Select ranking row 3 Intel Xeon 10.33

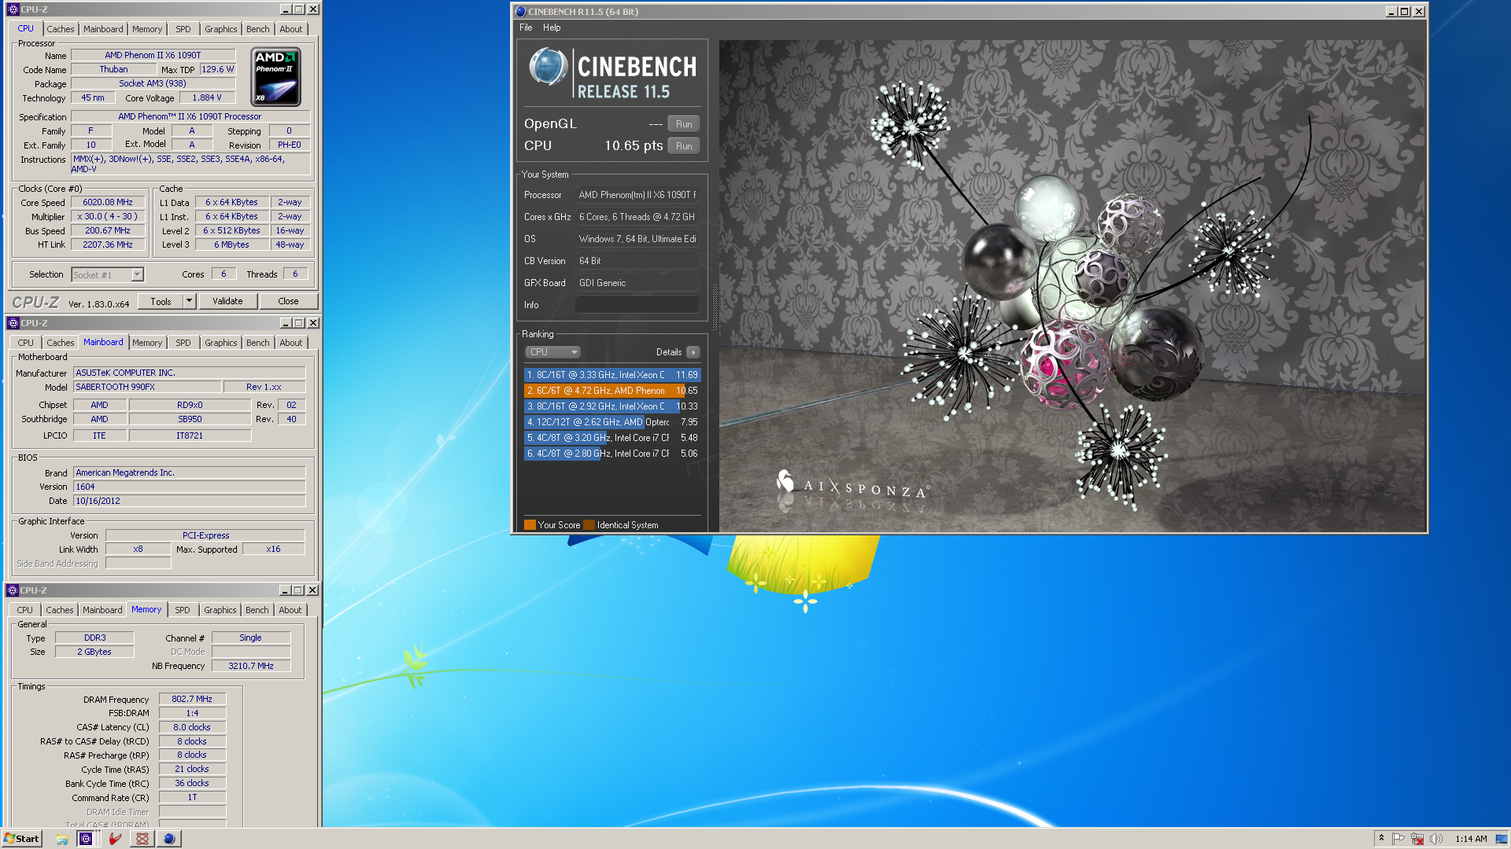pos(612,406)
